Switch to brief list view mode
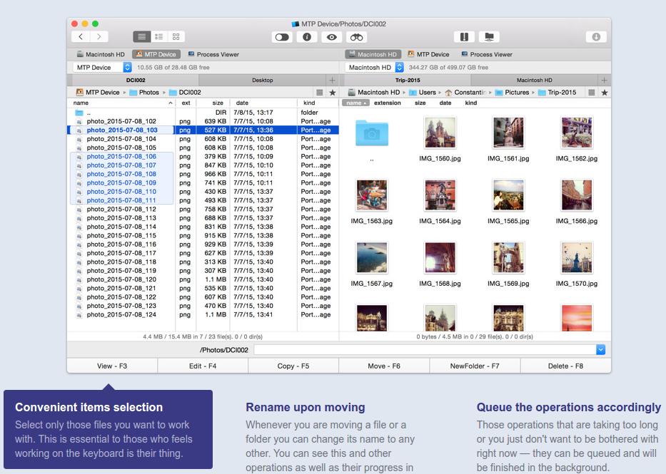Image resolution: width=666 pixels, height=474 pixels. point(158,36)
